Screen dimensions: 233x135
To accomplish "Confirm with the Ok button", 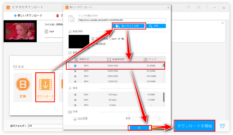I will pos(139,127).
